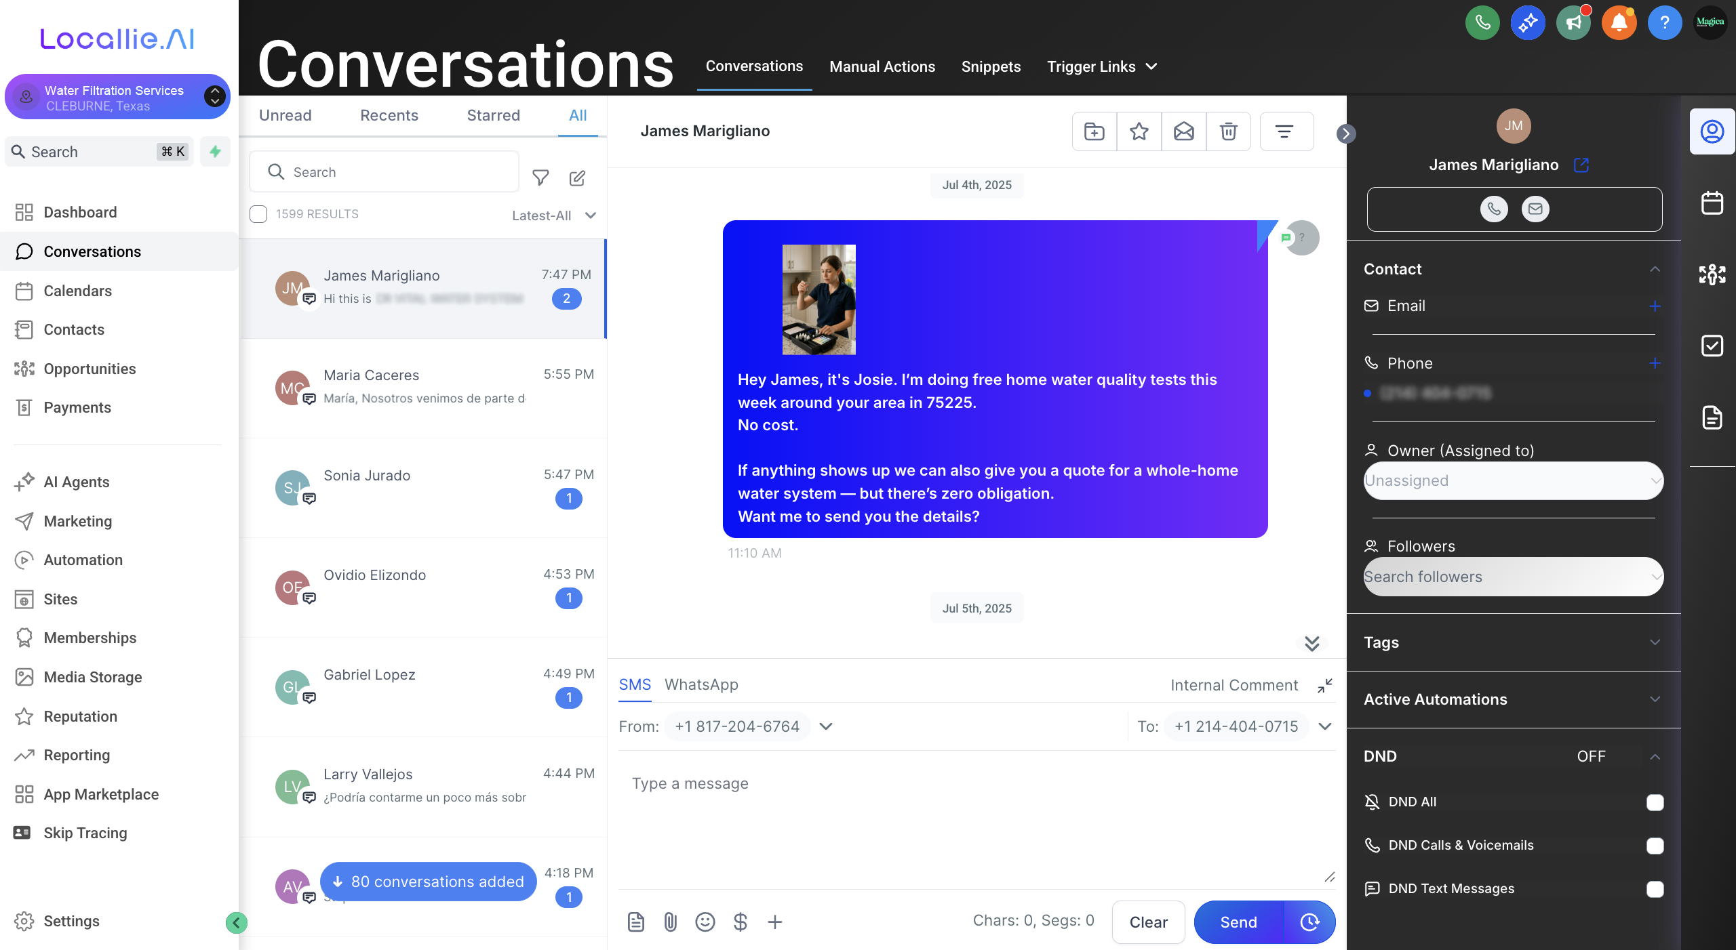This screenshot has width=1736, height=950.
Task: Click the attachment paperclip icon
Action: 670,922
